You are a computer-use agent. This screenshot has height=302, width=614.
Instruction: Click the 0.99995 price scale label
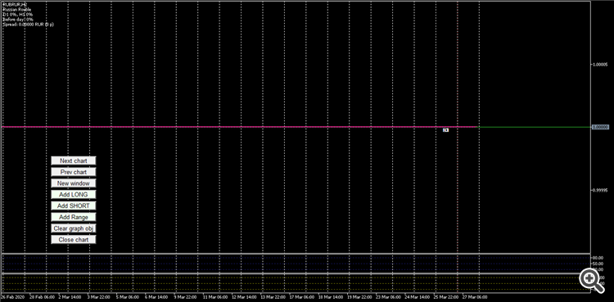click(x=600, y=190)
